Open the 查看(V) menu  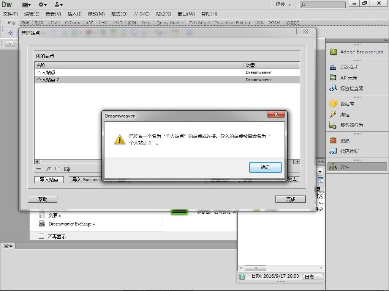53,14
